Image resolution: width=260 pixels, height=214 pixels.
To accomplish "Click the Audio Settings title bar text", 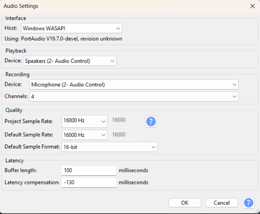I will click(x=21, y=6).
